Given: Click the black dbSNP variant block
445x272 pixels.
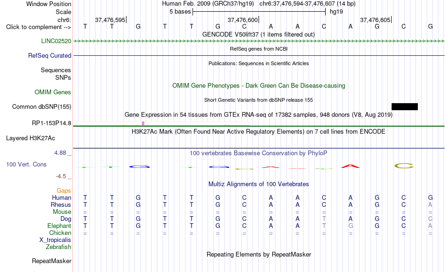Looking at the screenshot, I should click(404, 106).
